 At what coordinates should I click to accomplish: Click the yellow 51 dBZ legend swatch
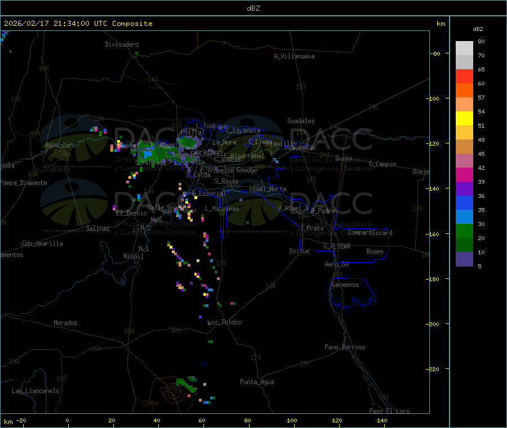click(464, 119)
